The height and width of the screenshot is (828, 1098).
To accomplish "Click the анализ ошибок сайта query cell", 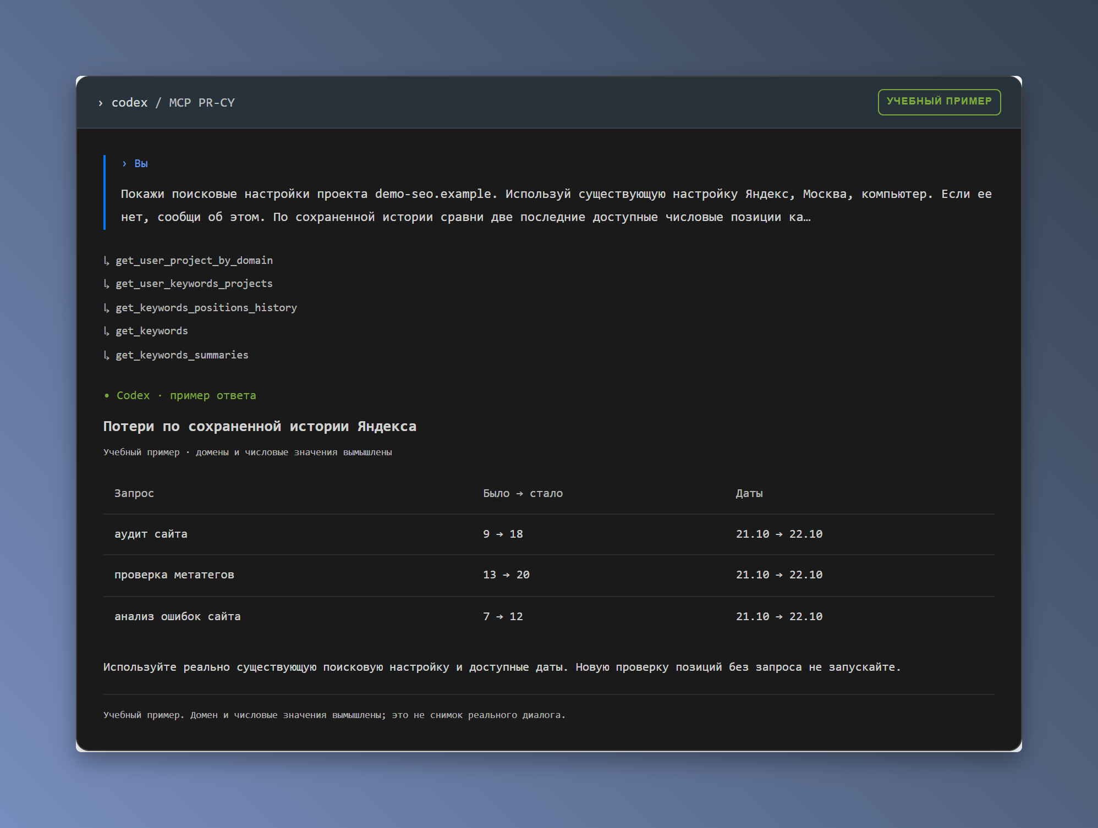I will tap(178, 617).
